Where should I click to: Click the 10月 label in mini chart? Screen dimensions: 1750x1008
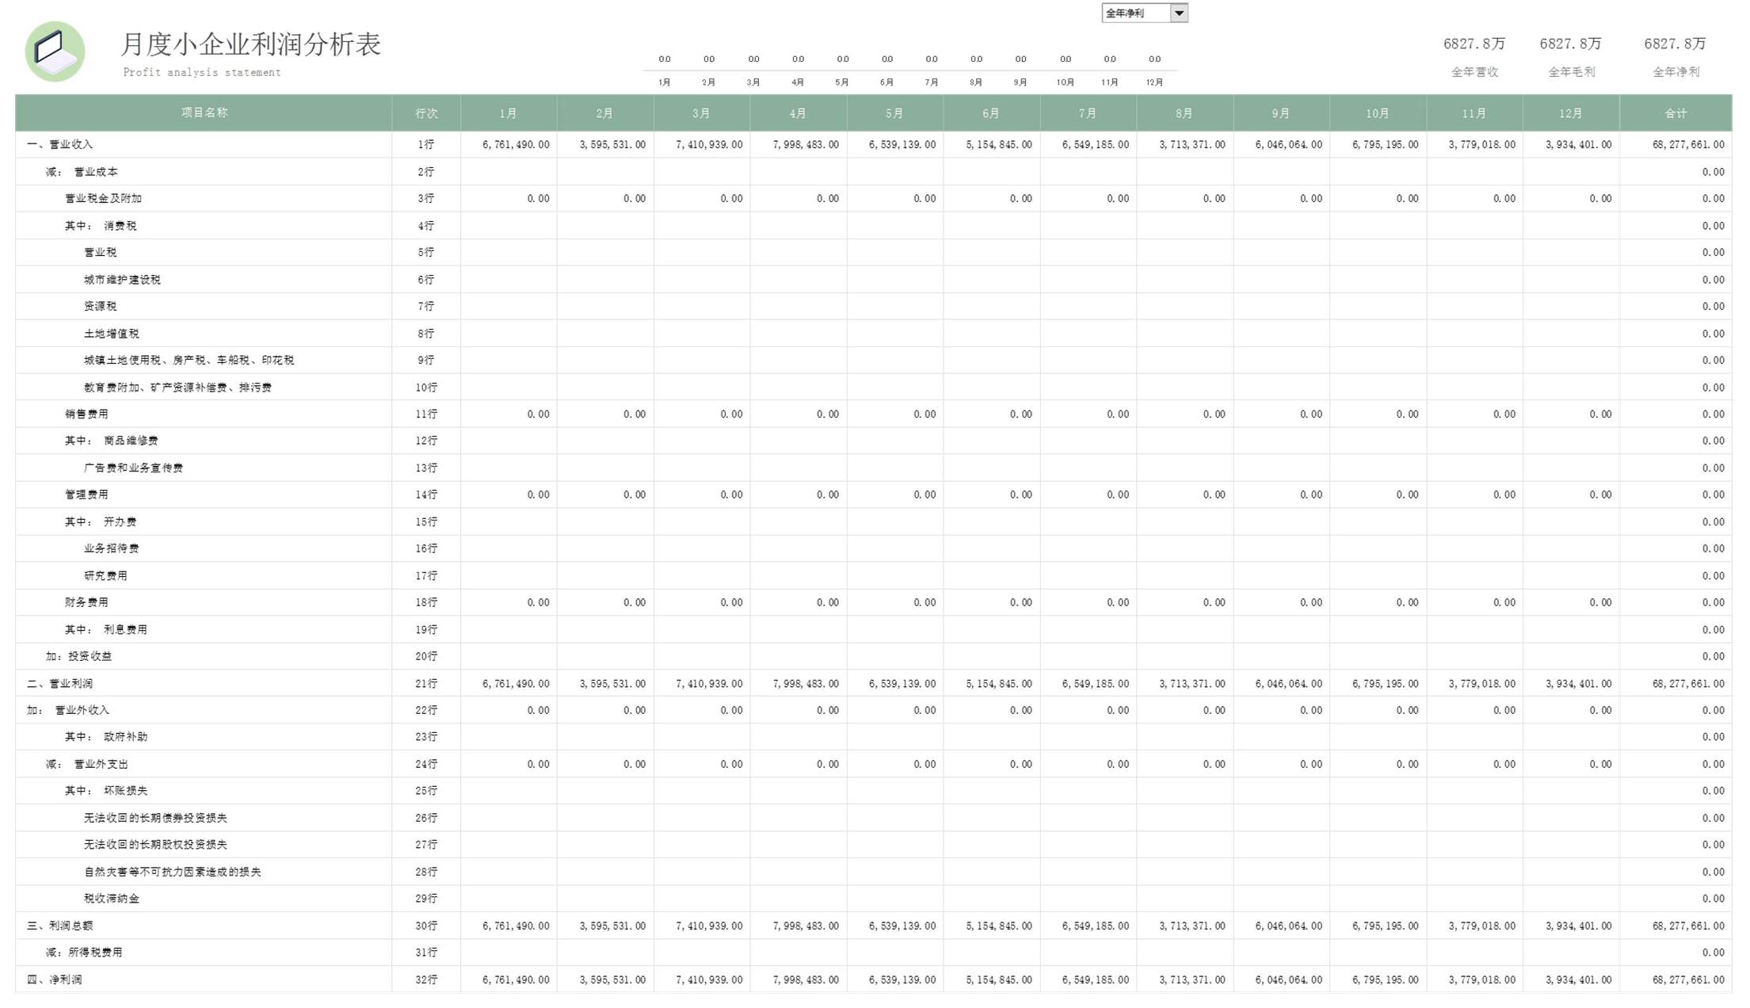pos(1066,82)
